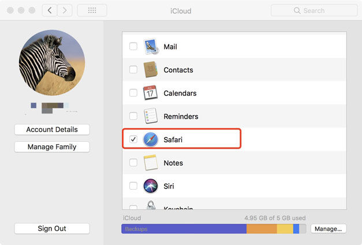Show all preferences grid button
The image size is (362, 245).
pyautogui.click(x=92, y=10)
